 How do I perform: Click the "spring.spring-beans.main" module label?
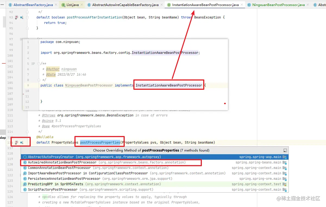coord(258,162)
